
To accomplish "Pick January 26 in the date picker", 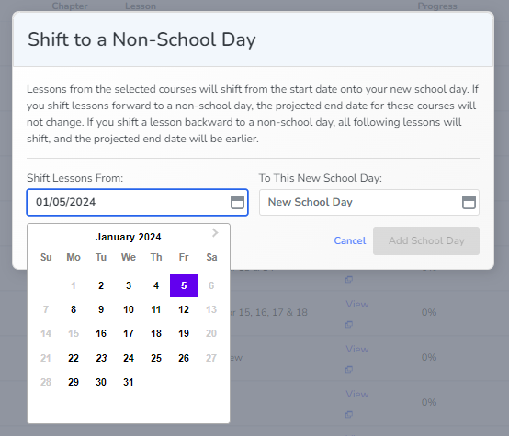I will (184, 358).
